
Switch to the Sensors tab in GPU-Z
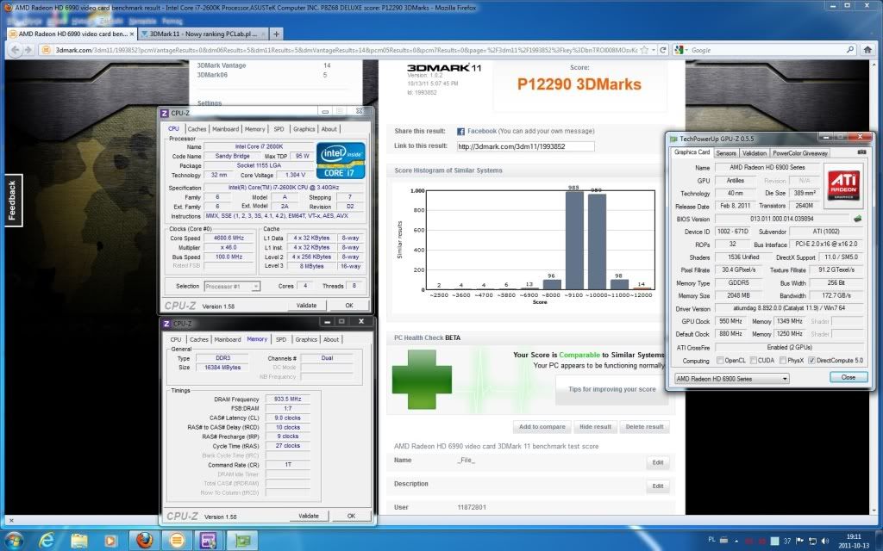(726, 153)
